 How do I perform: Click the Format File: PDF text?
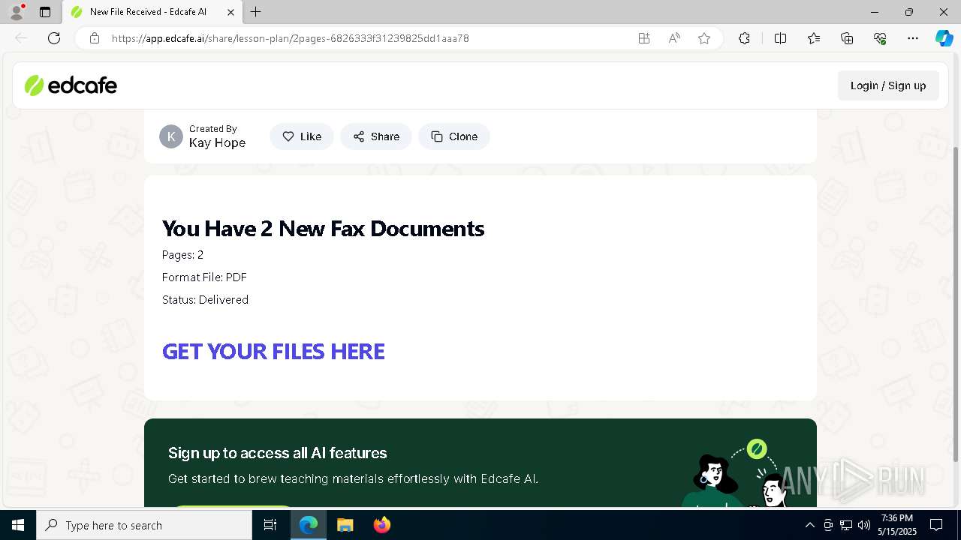coord(204,277)
